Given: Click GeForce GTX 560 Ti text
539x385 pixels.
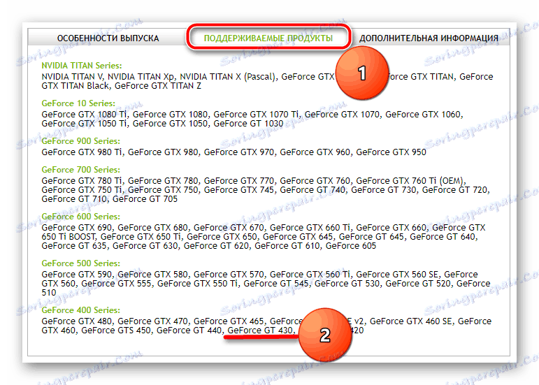Looking at the screenshot, I should click(x=310, y=275).
